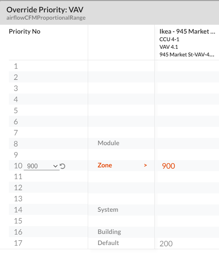Viewport: 219px width, 259px height.
Task: Click the Override Priority: VAV title
Action: tap(45, 10)
